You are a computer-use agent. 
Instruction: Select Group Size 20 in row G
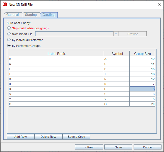[x=142, y=104]
